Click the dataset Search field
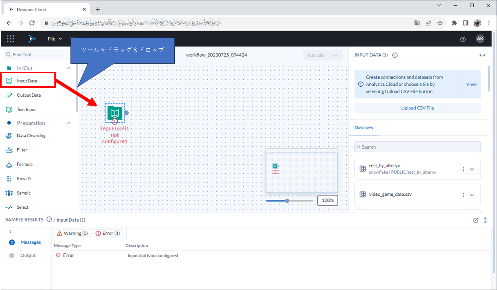The height and width of the screenshot is (290, 497). click(x=417, y=147)
